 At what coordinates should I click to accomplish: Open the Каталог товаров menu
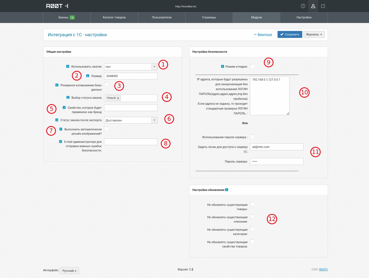pyautogui.click(x=114, y=17)
